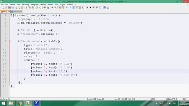Open a file using the folder toolbar icon
Viewport: 189px width, 106px height.
(x=6, y=8)
